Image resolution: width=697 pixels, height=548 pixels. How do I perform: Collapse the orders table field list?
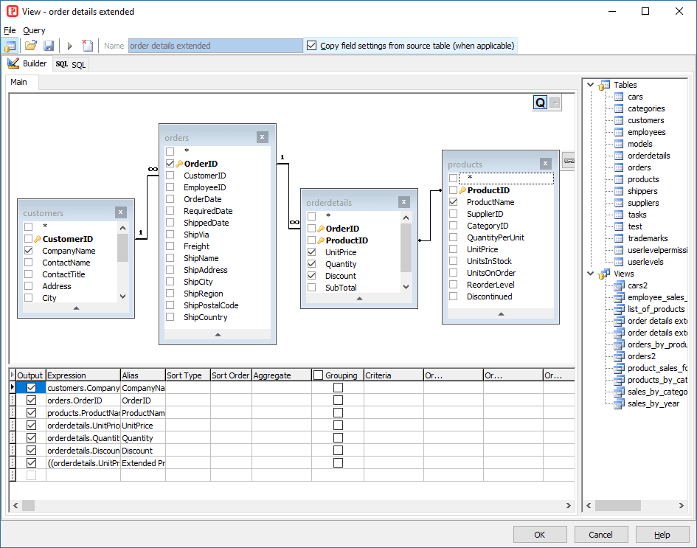(218, 334)
